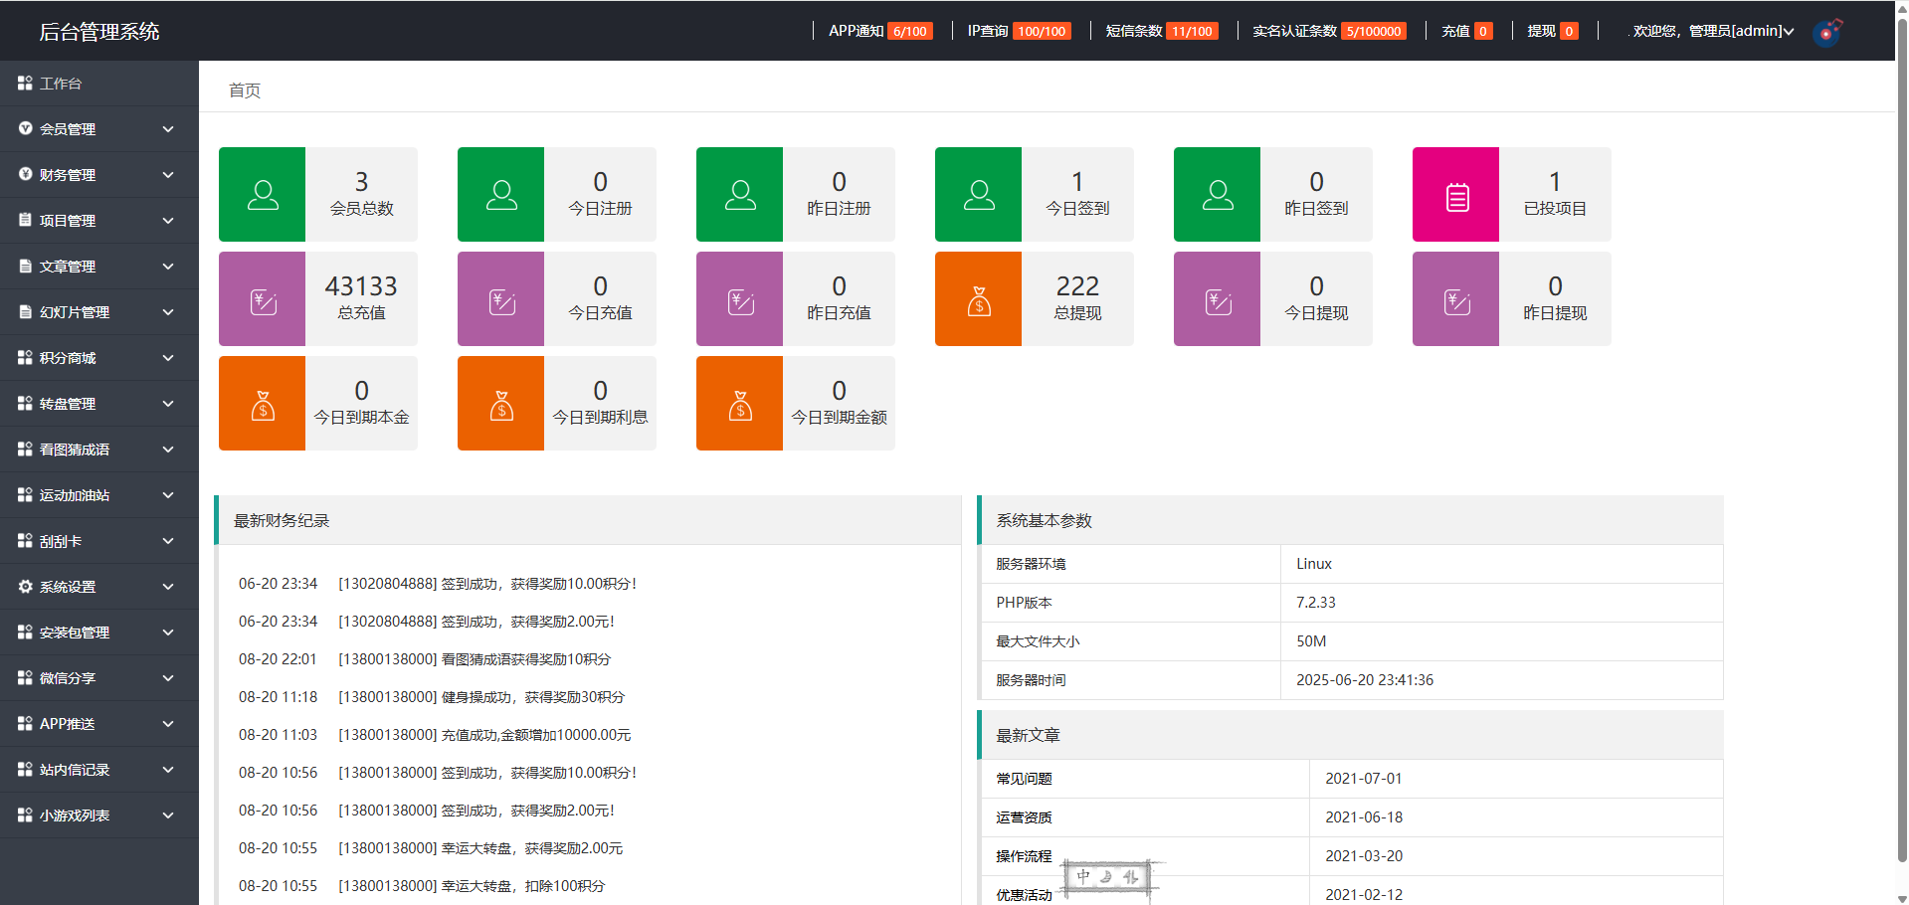Click the pink 已投项目 clipboard icon
This screenshot has width=1909, height=905.
click(x=1456, y=195)
